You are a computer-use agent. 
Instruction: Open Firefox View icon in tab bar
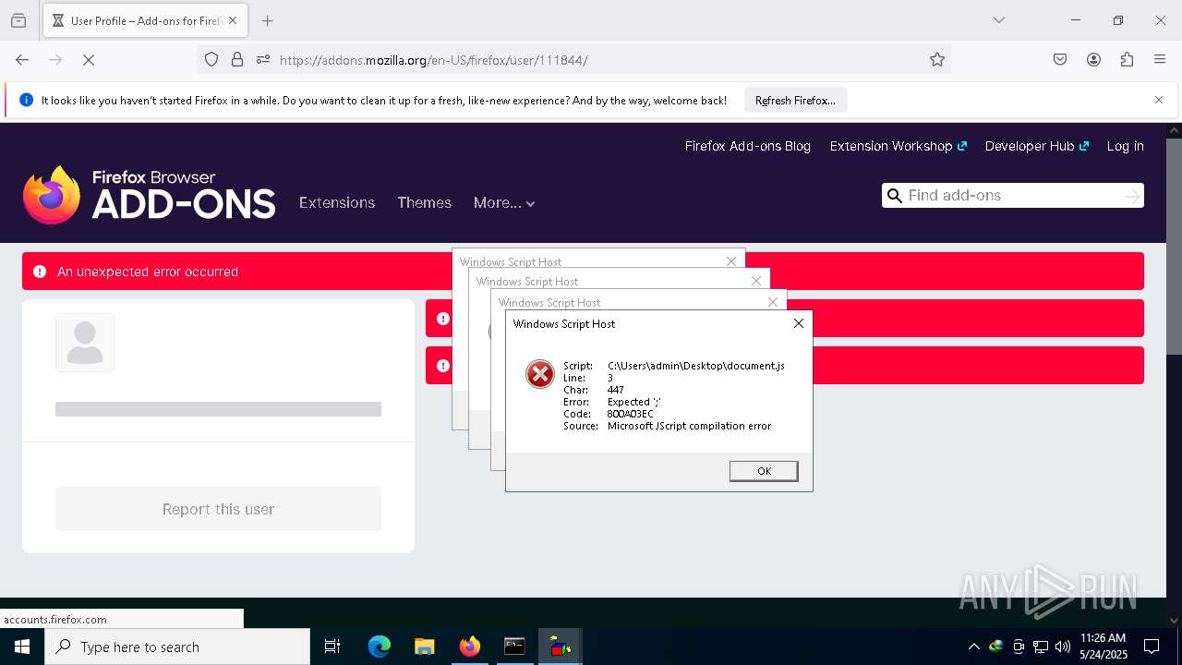(x=18, y=20)
